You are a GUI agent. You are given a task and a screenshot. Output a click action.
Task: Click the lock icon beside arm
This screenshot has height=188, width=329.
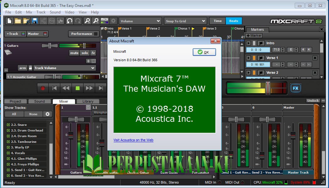coord(30,68)
